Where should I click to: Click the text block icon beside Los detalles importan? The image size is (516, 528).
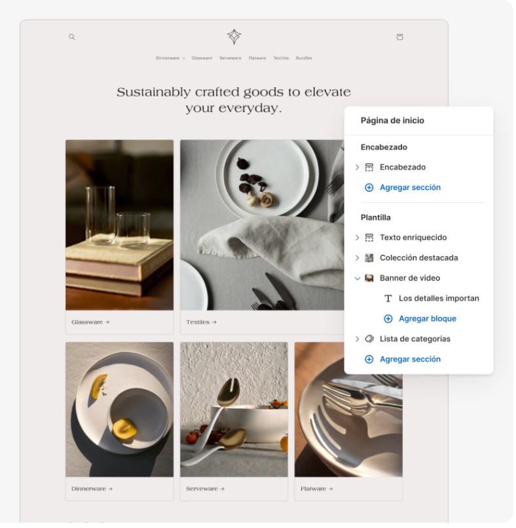tap(388, 299)
